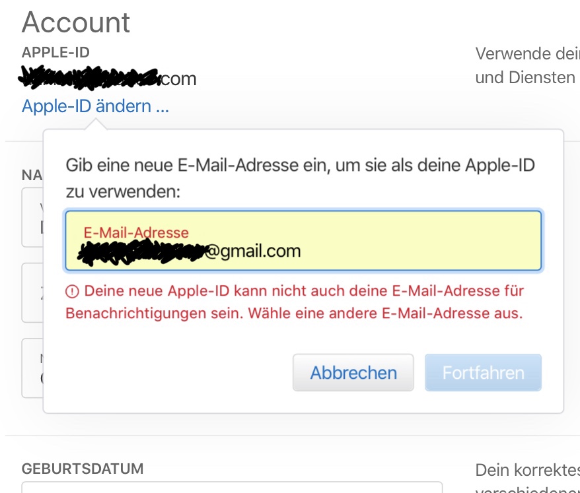Click the "Dein korrektes" text beside Geburtsdatum

pos(527,471)
